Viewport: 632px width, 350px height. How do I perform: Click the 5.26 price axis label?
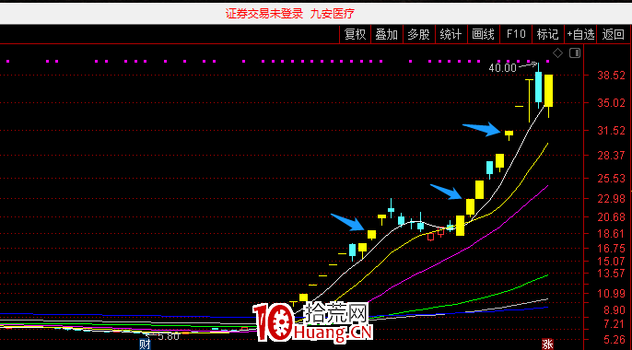614,341
